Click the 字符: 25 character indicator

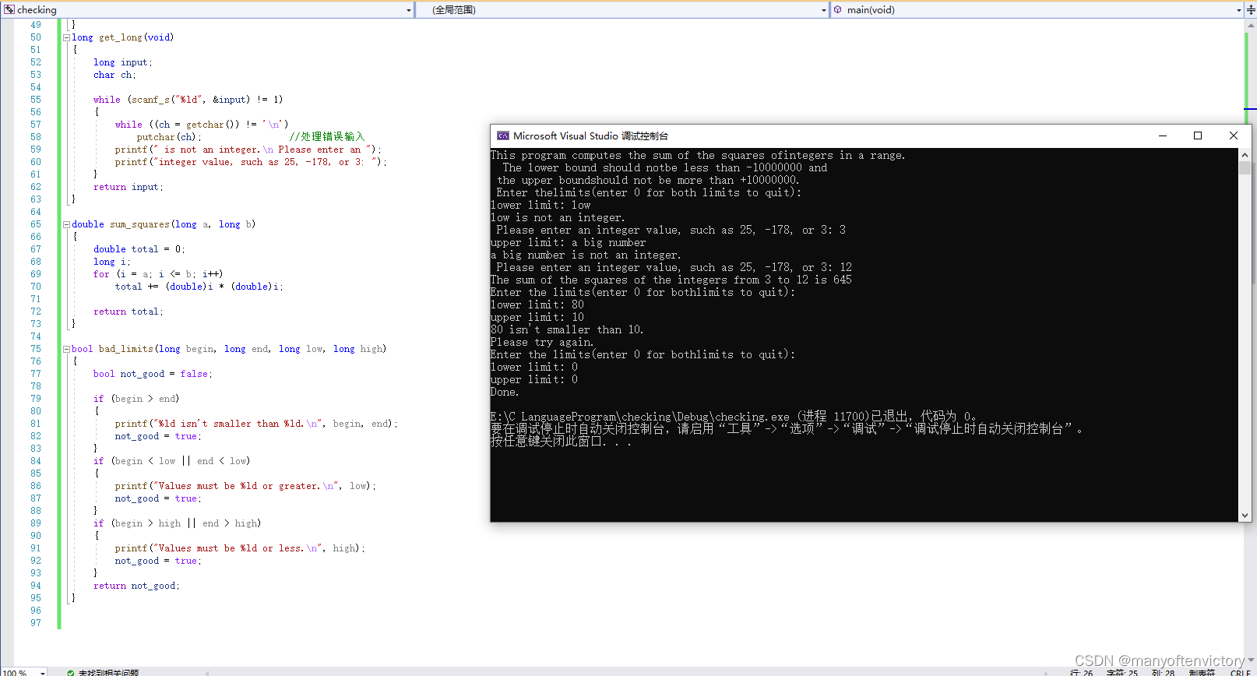click(1122, 672)
